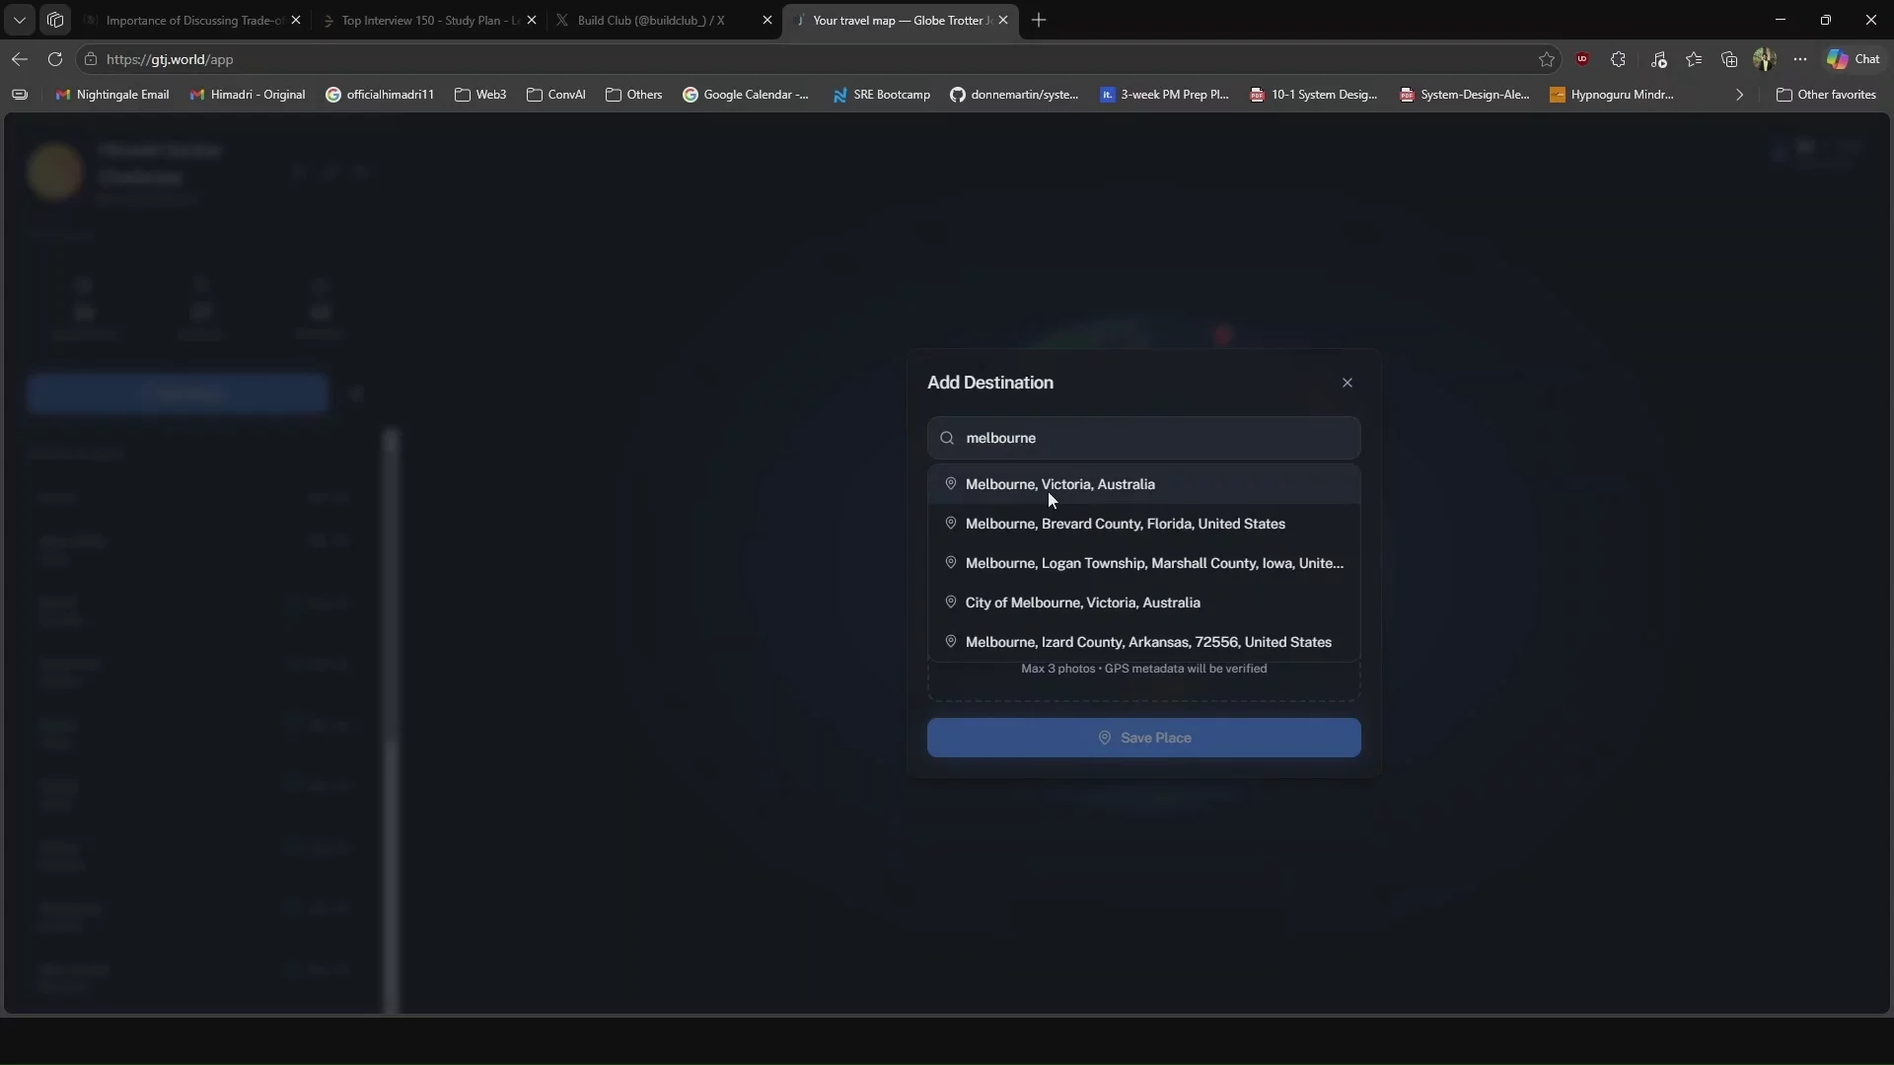Open Hypnoguru Mindr... bookmark

pos(1612,95)
